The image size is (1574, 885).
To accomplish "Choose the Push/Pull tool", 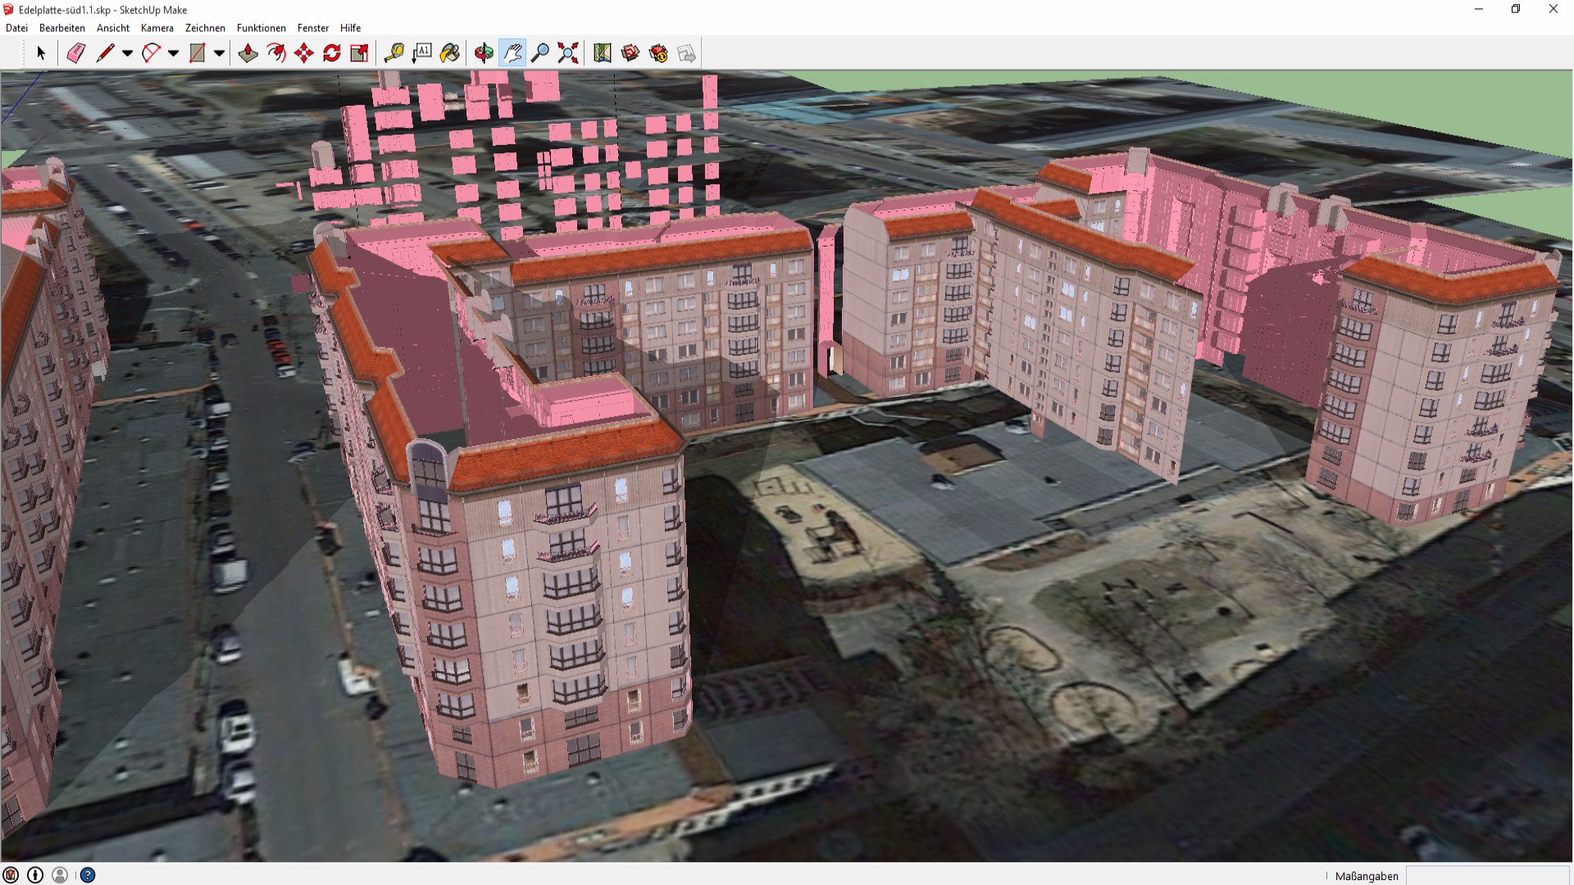I will pyautogui.click(x=248, y=53).
